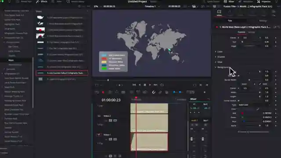Click the V1 track destination selector

click(x=99, y=135)
